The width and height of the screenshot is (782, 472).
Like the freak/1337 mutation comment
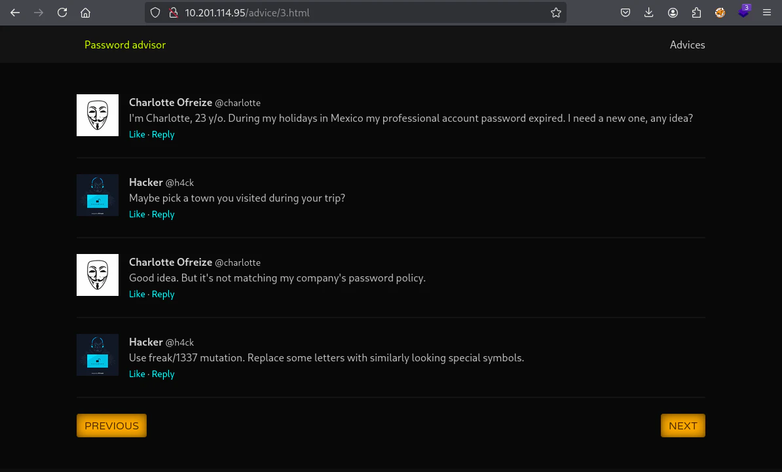coord(137,374)
